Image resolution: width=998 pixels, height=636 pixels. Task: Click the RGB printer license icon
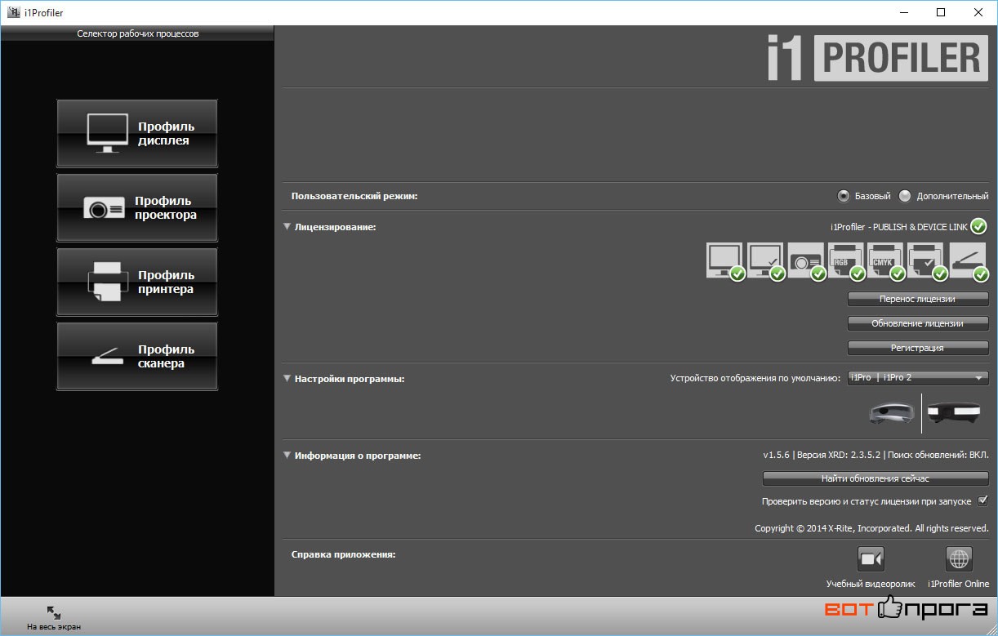coord(846,261)
